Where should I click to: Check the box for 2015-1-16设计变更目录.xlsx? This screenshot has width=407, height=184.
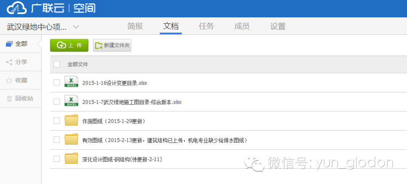tap(57, 82)
